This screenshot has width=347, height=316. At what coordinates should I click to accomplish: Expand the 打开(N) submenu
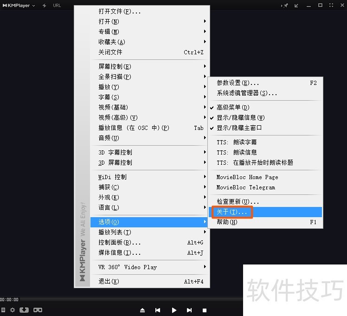150,21
